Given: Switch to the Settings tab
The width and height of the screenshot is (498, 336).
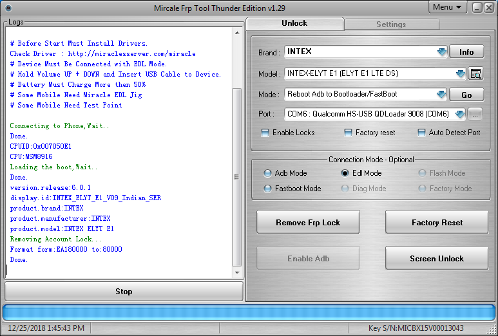Looking at the screenshot, I should click(391, 24).
